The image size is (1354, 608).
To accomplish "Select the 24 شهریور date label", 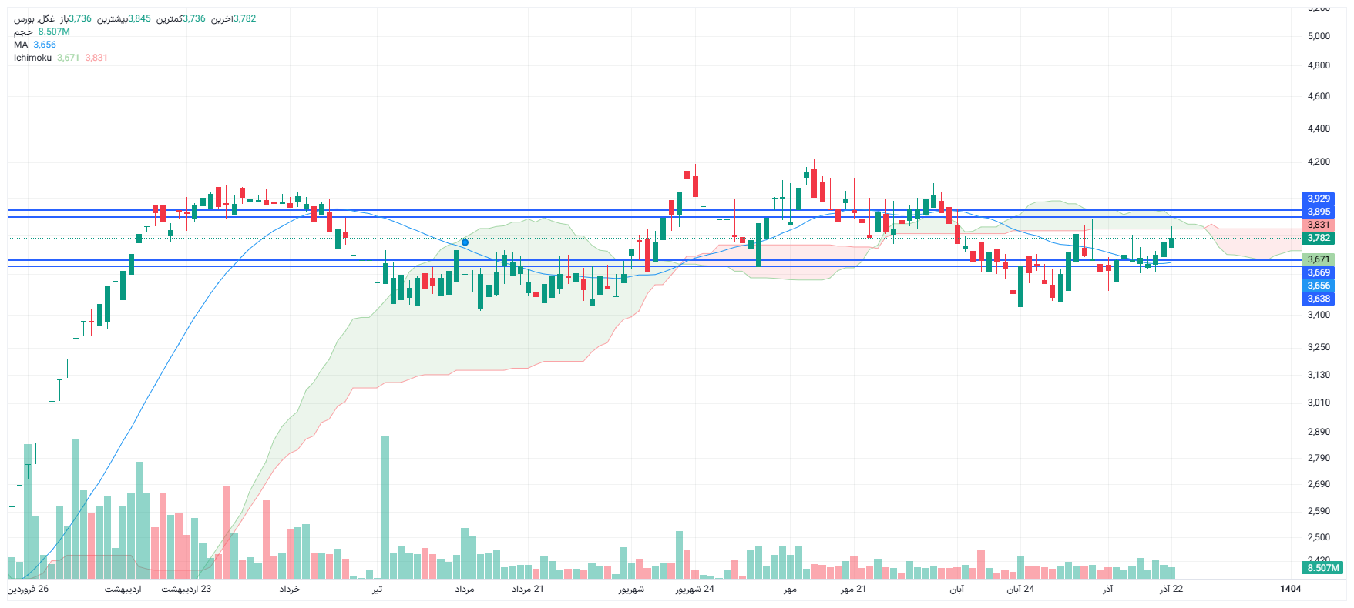I will tap(694, 589).
